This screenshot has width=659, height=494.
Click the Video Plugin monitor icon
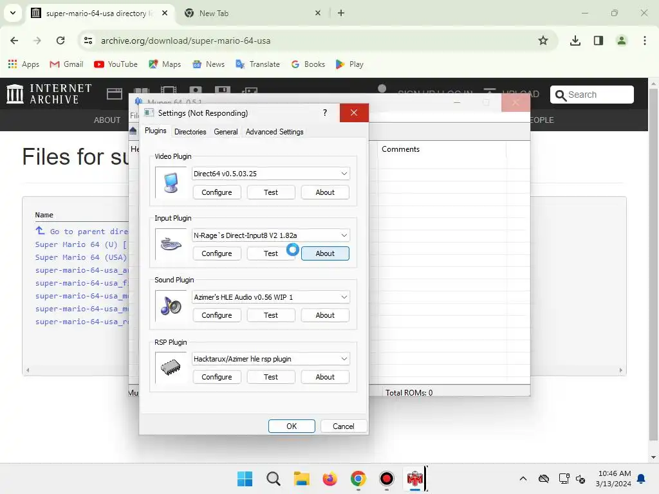171,182
